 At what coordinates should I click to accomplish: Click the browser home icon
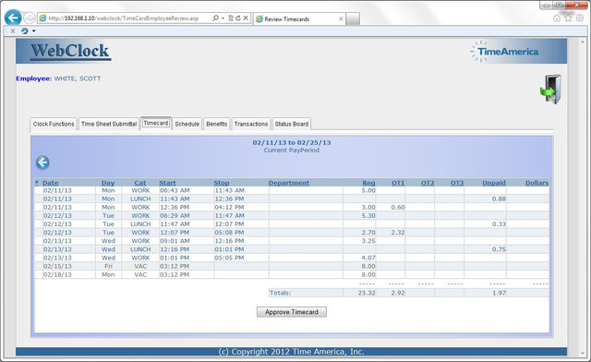557,18
